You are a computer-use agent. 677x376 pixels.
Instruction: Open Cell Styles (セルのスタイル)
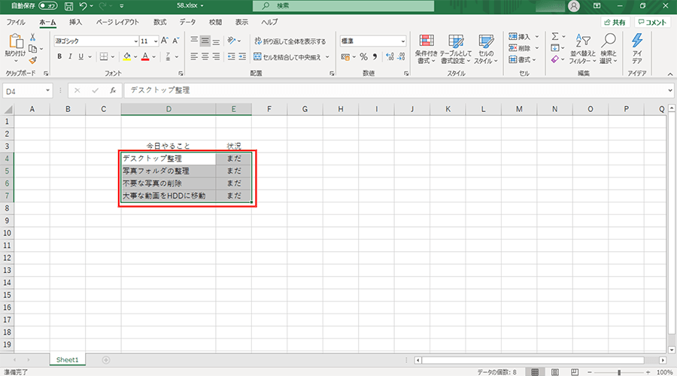pyautogui.click(x=486, y=50)
